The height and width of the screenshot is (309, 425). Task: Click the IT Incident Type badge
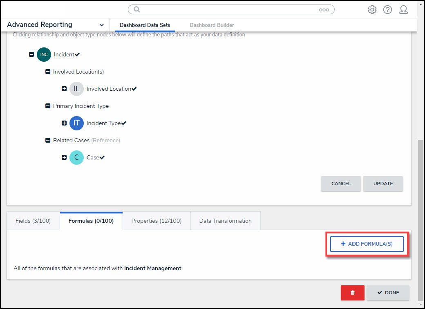[x=76, y=123]
